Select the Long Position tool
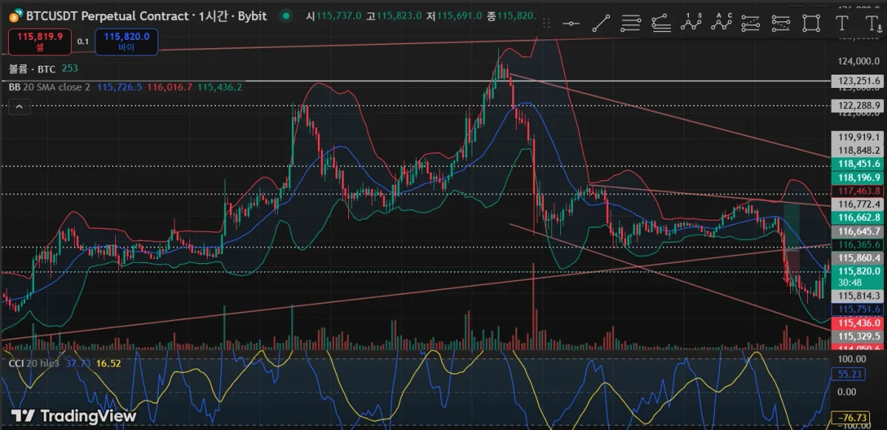887x430 pixels. coord(751,22)
